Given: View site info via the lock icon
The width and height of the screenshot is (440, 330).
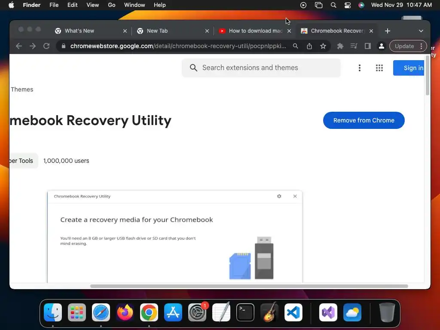Looking at the screenshot, I should click(x=64, y=46).
